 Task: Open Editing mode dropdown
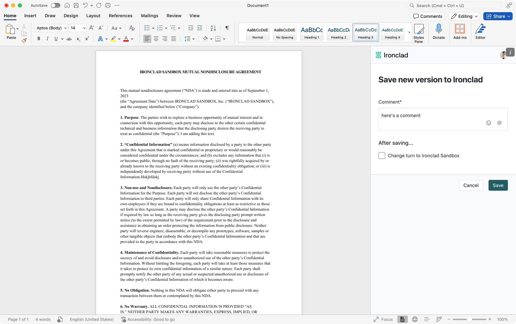(464, 16)
